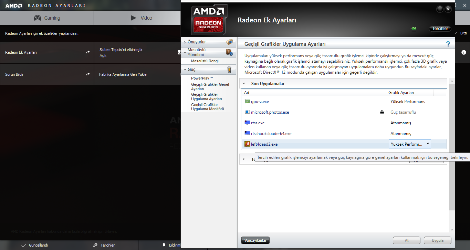Click the Varsayılanlar button
Screen dimensions: 470x250
click(255, 240)
